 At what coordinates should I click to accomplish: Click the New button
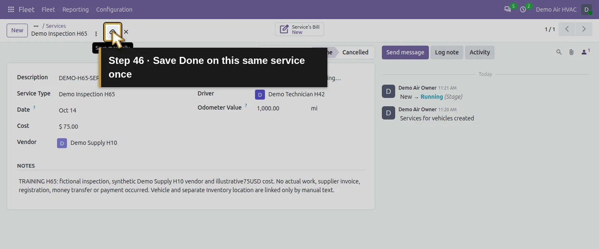tap(17, 30)
